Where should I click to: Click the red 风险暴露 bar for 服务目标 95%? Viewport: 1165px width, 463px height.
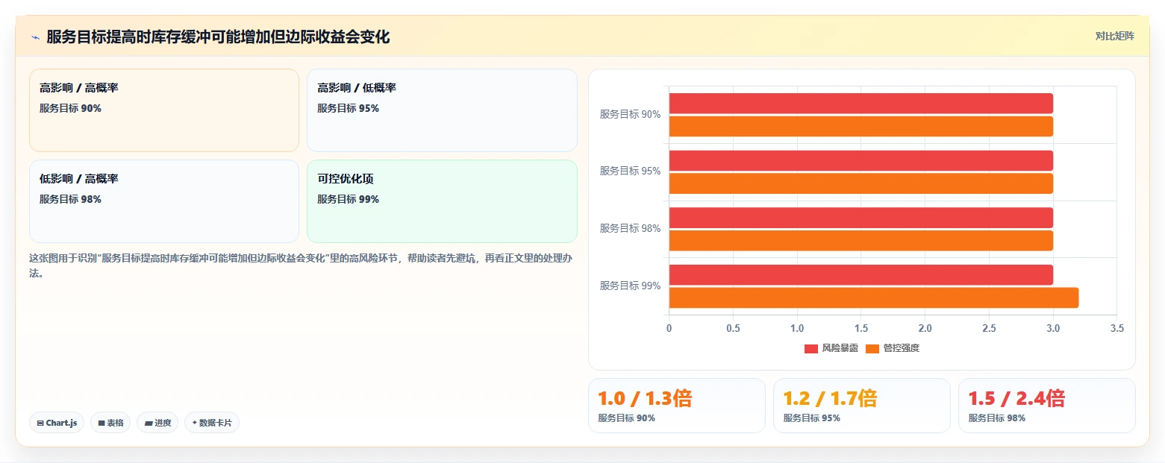tap(861, 160)
